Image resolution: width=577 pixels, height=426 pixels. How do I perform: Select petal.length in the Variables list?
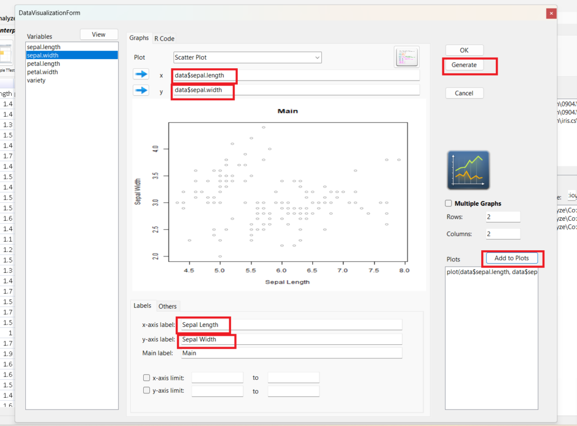tap(43, 64)
